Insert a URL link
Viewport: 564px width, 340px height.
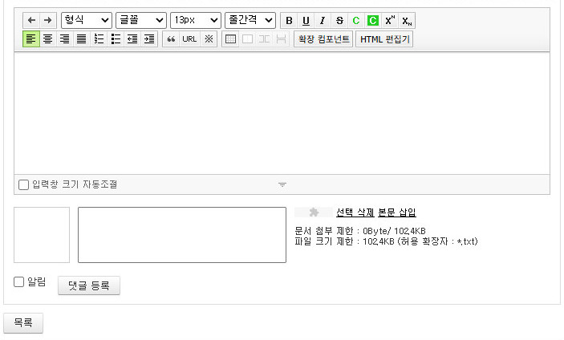click(x=189, y=38)
